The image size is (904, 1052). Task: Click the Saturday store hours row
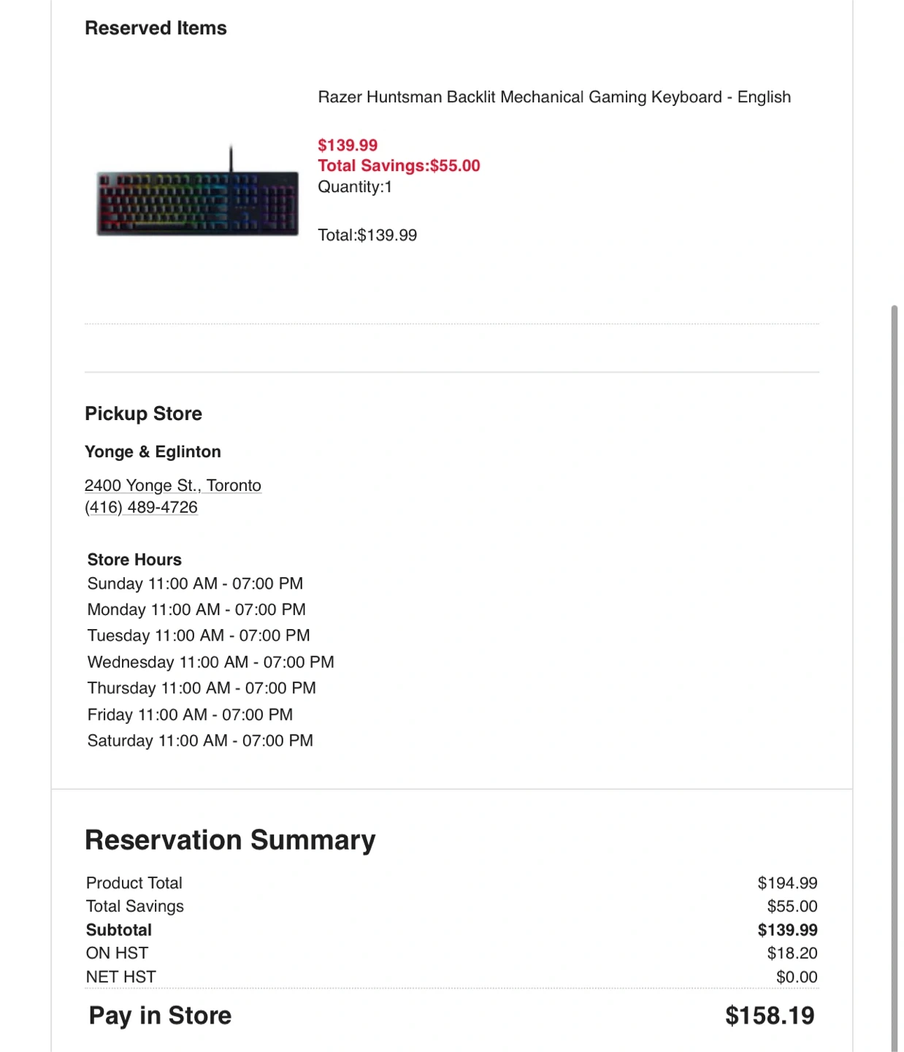pos(200,741)
